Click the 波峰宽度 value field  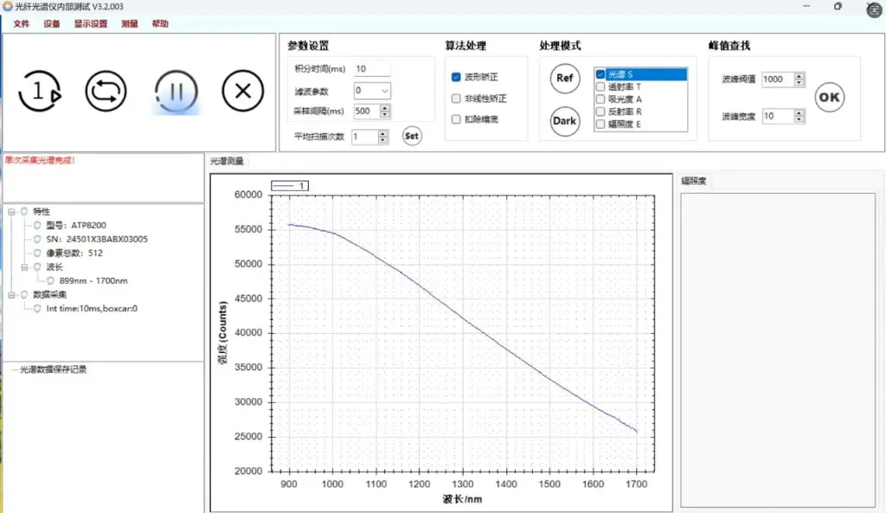[778, 117]
